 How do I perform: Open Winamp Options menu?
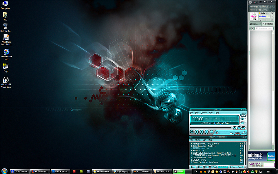(x=204, y=113)
